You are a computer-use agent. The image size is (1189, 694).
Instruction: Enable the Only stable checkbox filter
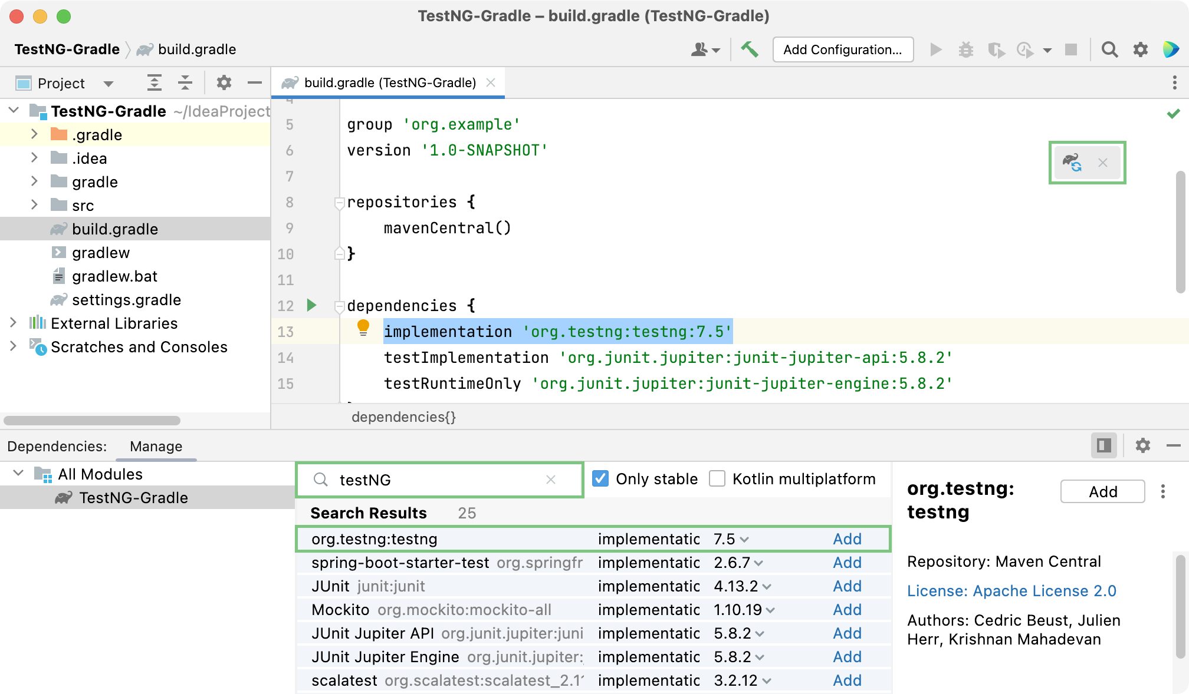[x=601, y=478]
